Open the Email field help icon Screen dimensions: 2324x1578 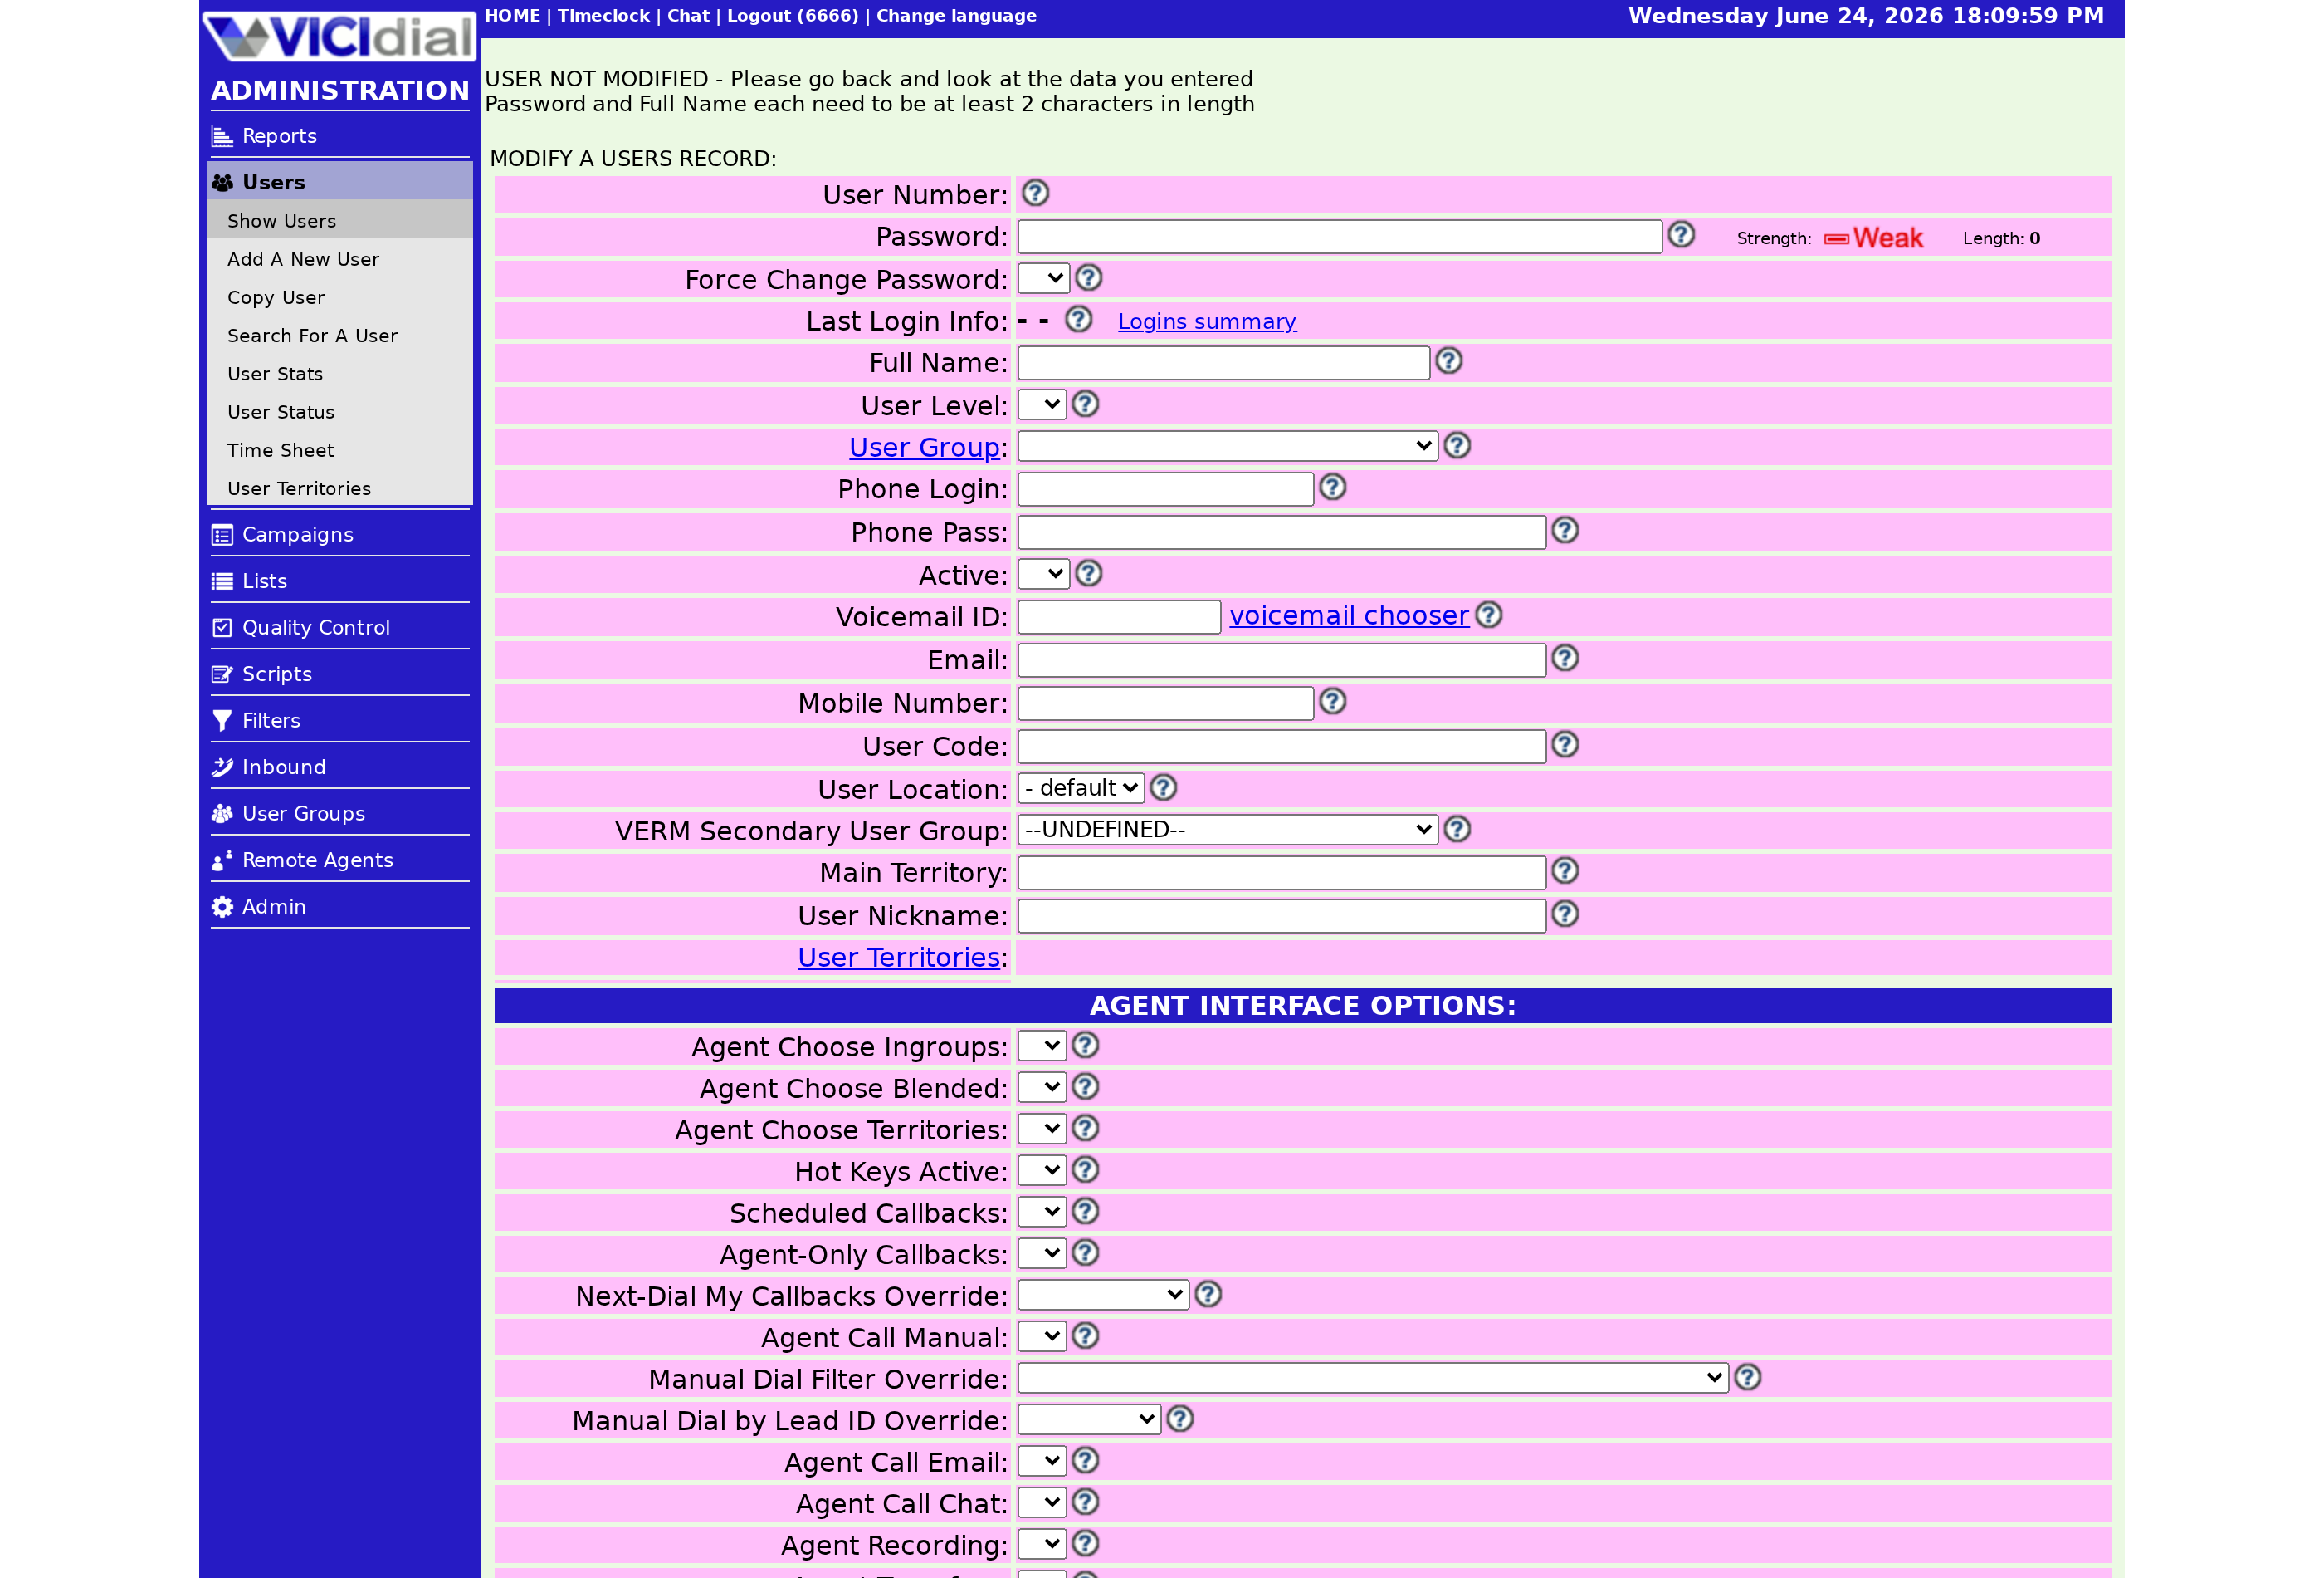(x=1564, y=659)
